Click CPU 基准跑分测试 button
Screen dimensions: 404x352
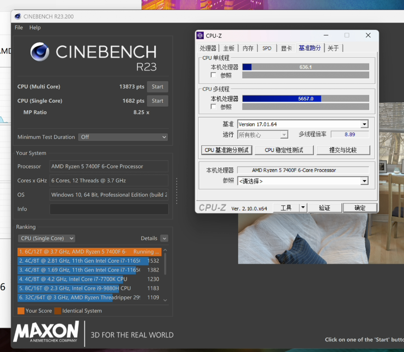click(226, 150)
